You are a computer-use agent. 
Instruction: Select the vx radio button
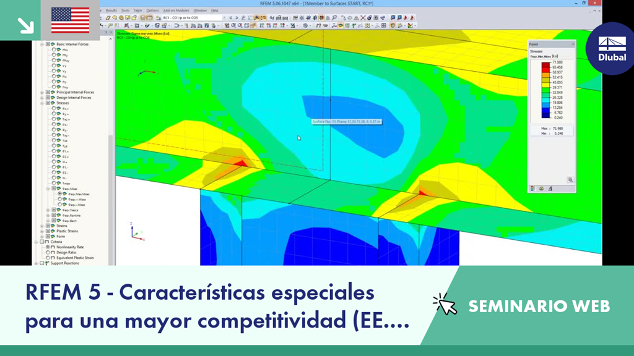(x=54, y=66)
